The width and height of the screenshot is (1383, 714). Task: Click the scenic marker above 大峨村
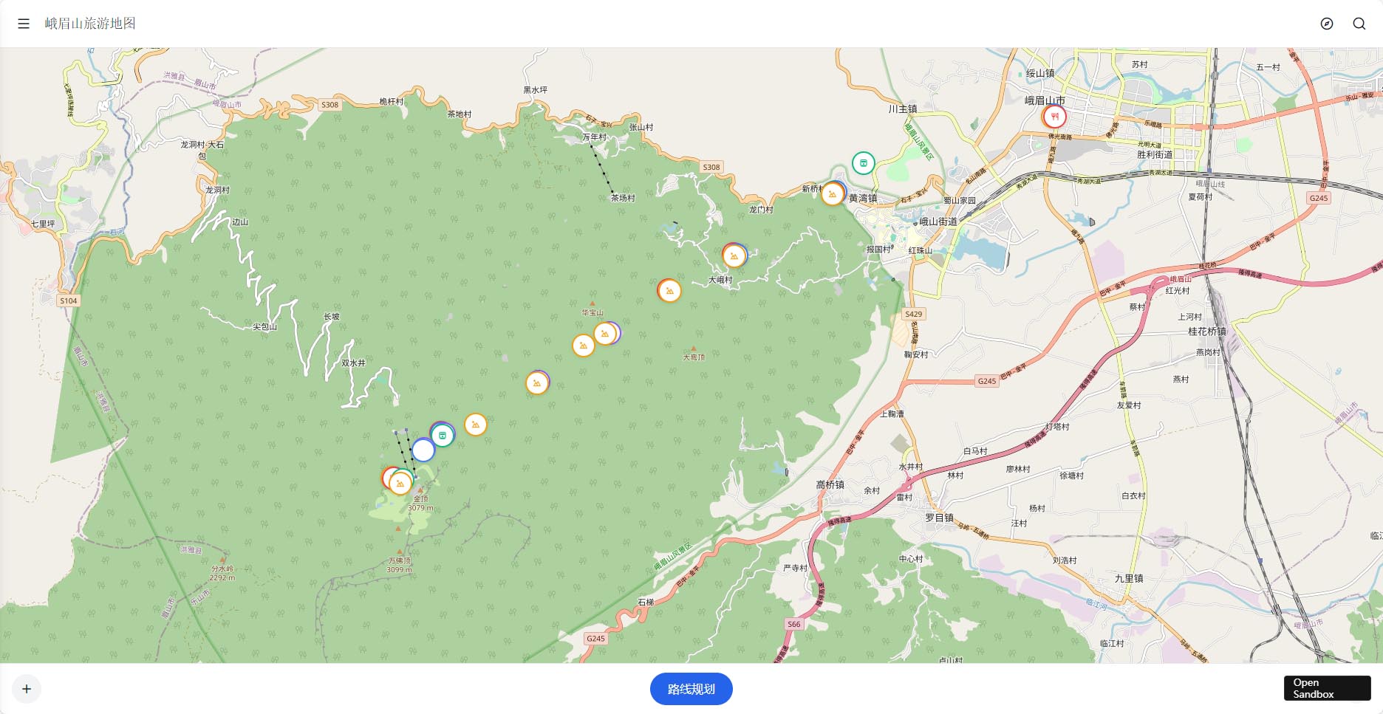pos(734,256)
